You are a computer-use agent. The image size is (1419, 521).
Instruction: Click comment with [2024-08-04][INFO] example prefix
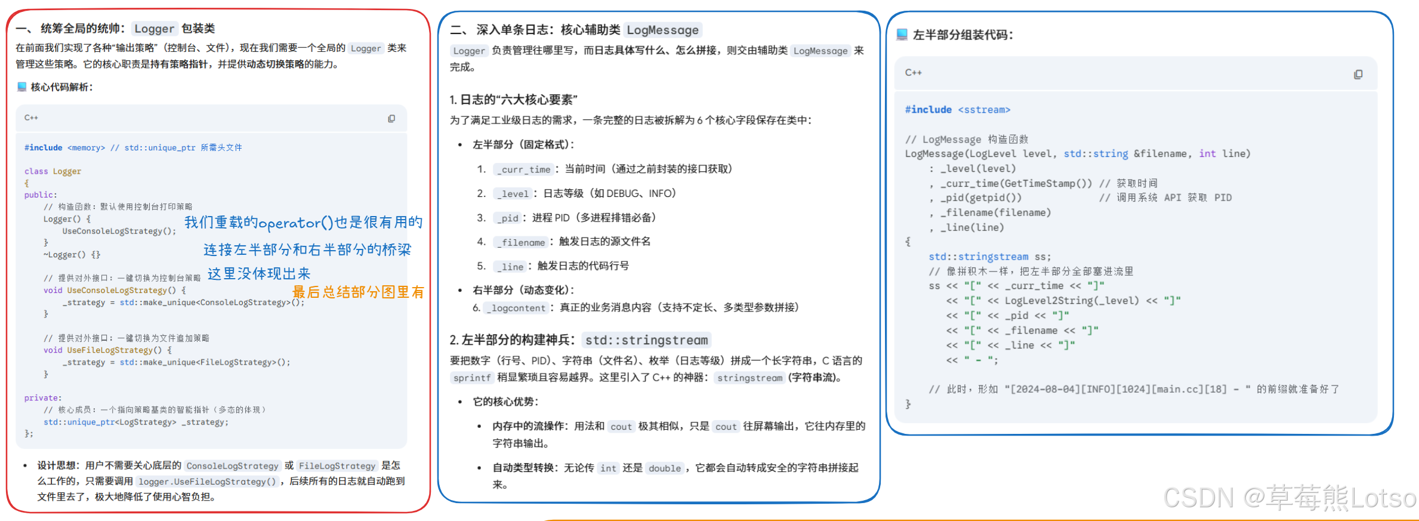point(1134,389)
